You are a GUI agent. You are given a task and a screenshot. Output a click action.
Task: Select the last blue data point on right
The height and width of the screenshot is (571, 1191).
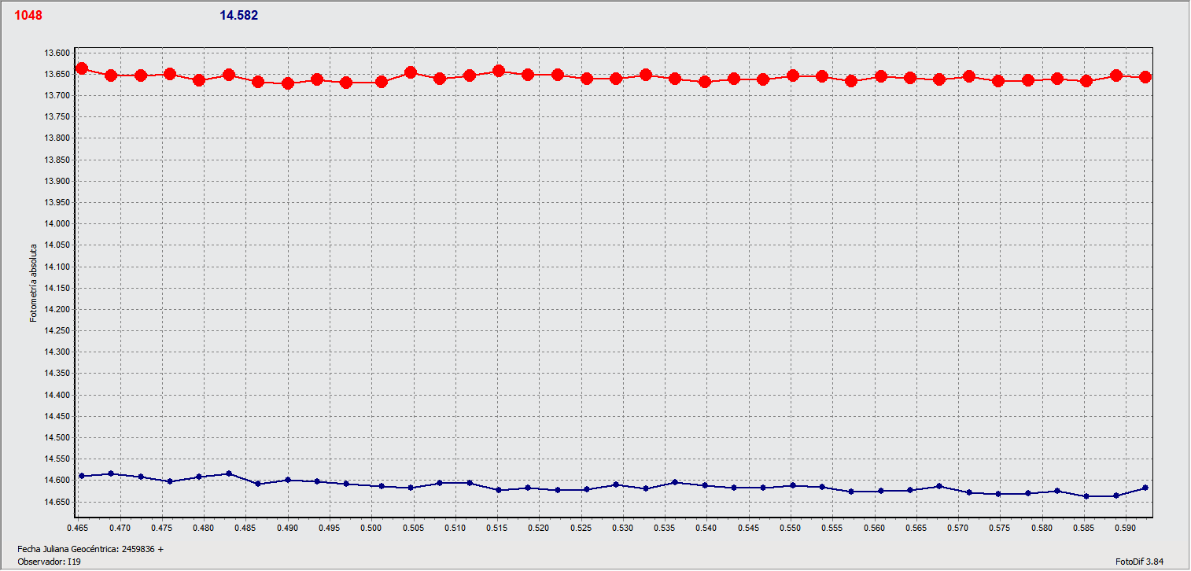pos(1145,488)
